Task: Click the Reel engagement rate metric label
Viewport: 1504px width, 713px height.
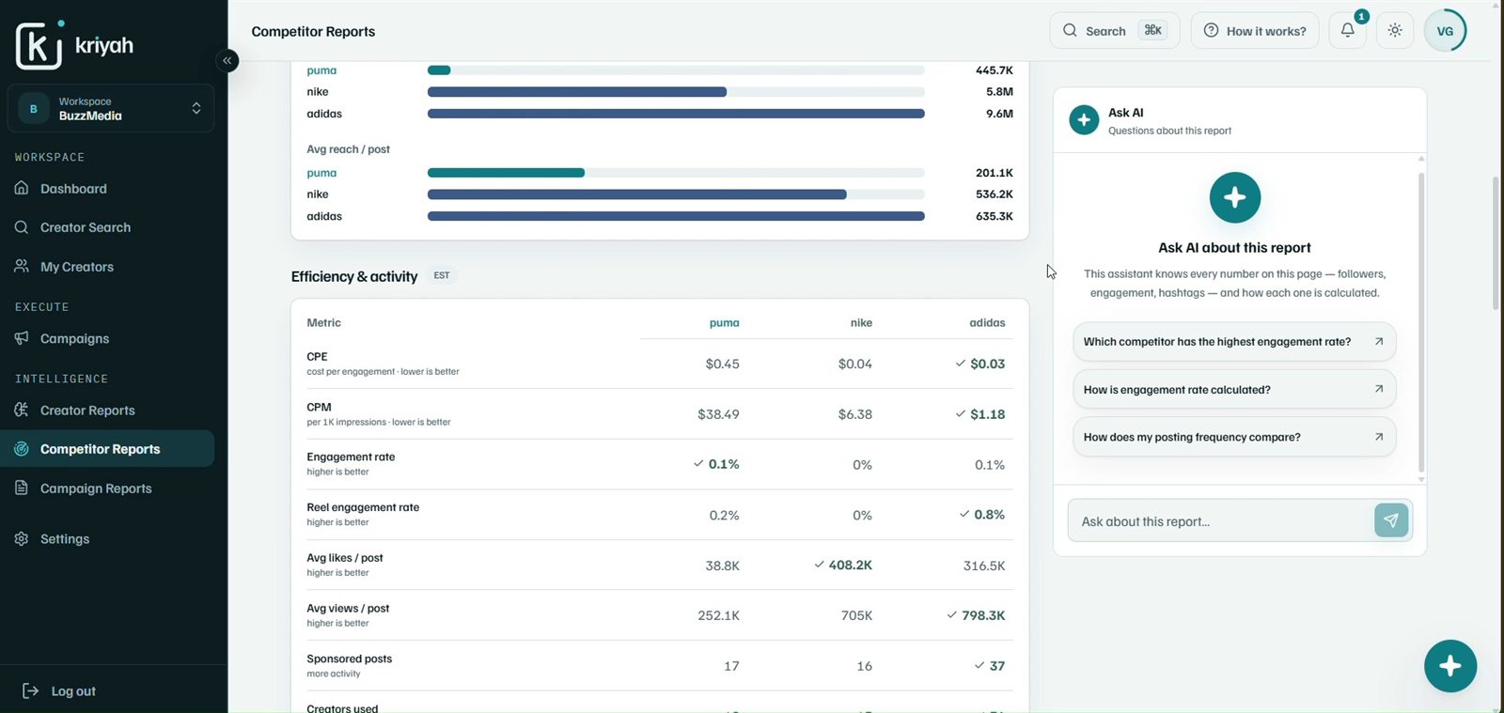Action: pos(363,507)
